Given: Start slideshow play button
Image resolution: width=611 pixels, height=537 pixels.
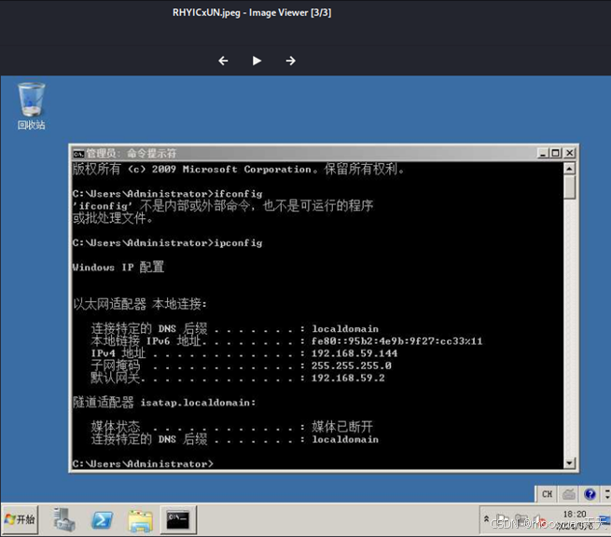Looking at the screenshot, I should pyautogui.click(x=257, y=61).
